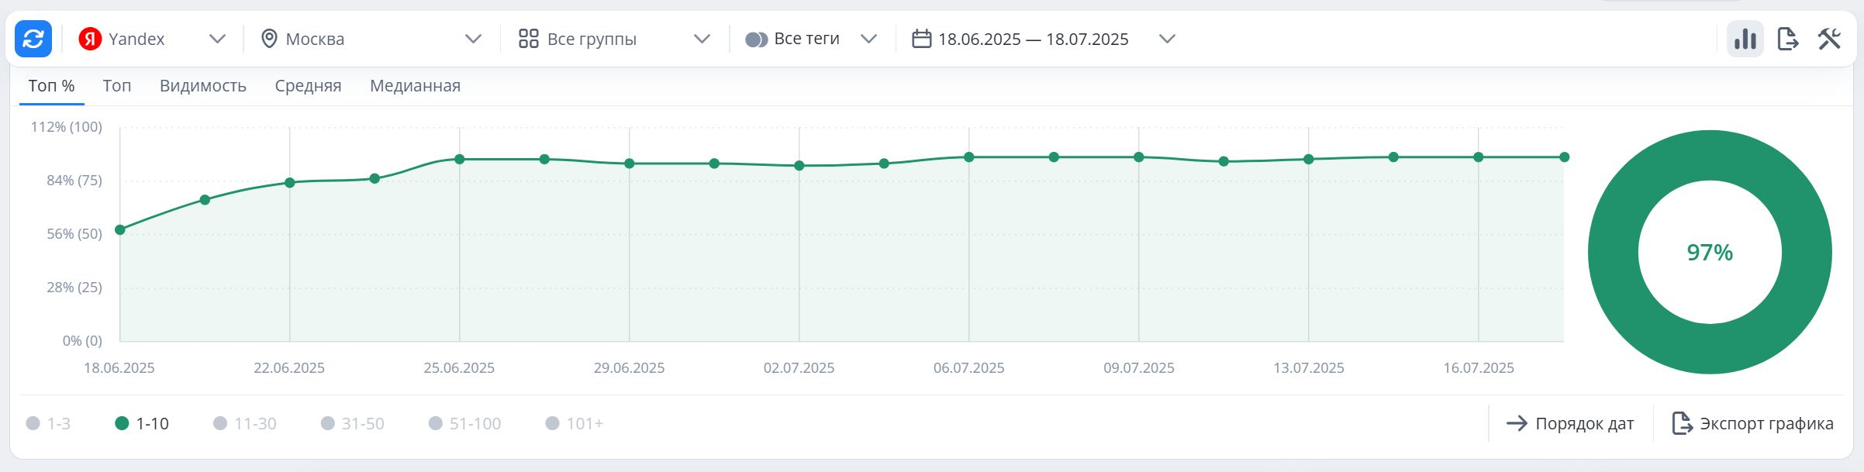Show the 101+ positions legend series
This screenshot has height=472, width=1864.
[x=575, y=423]
